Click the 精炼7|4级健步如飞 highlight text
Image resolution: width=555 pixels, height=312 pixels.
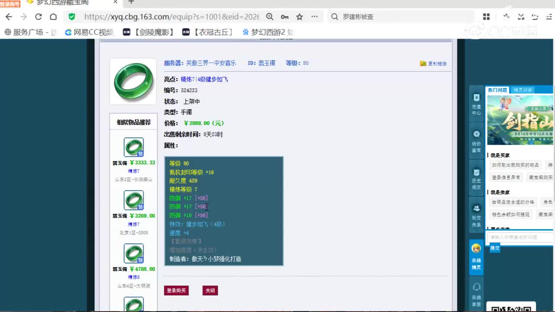[204, 79]
